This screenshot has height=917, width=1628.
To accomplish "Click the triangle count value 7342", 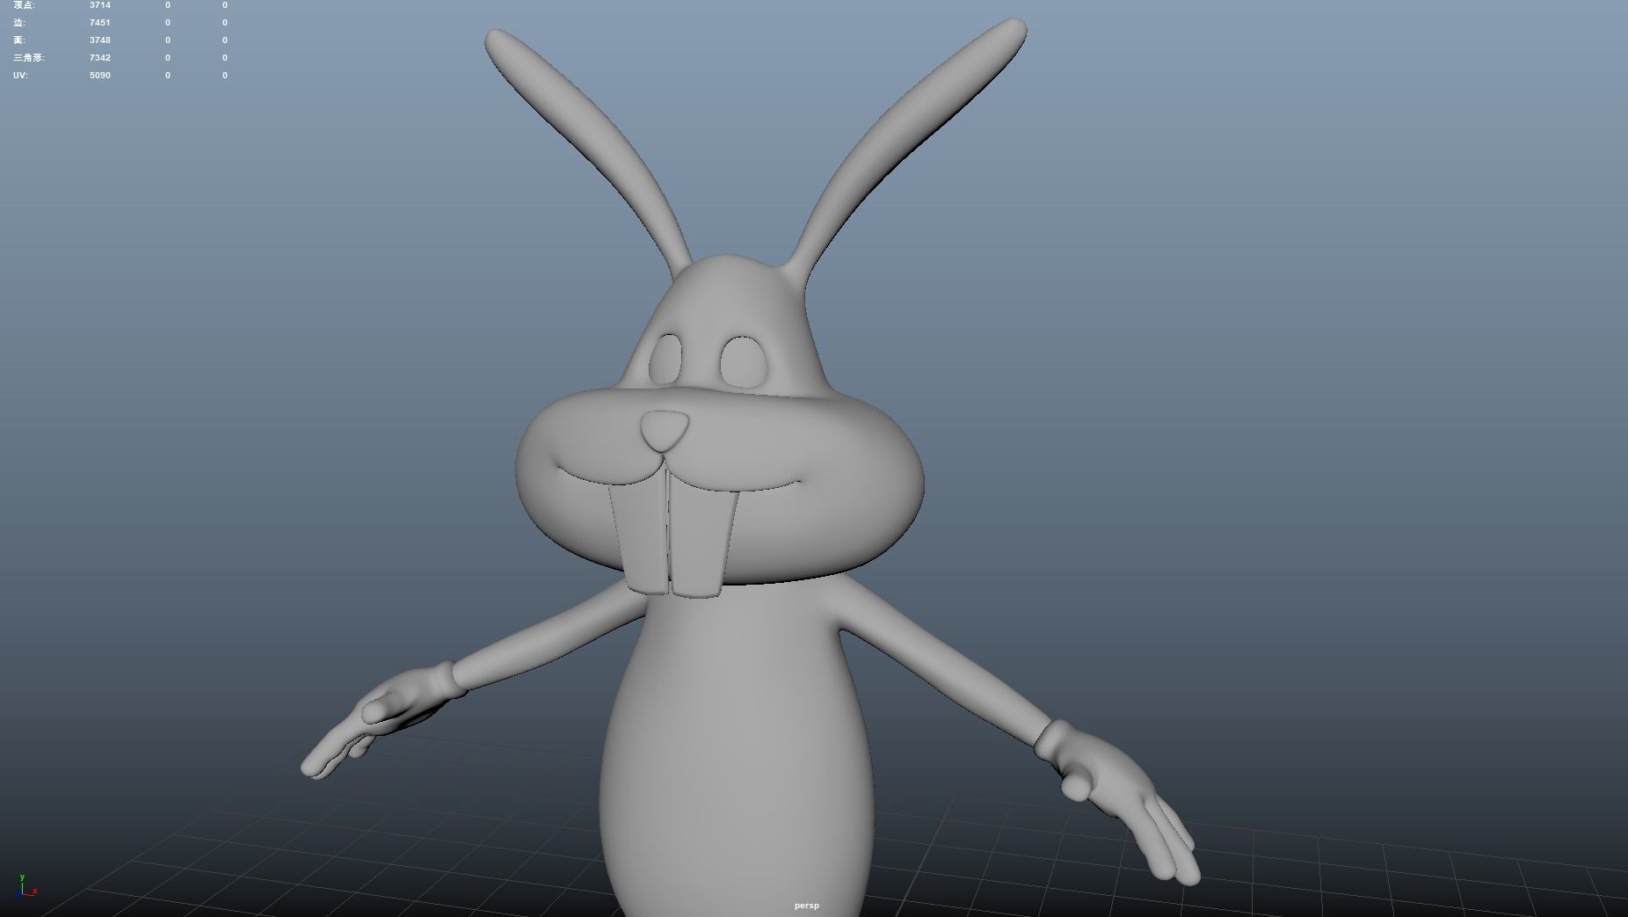I will (100, 58).
